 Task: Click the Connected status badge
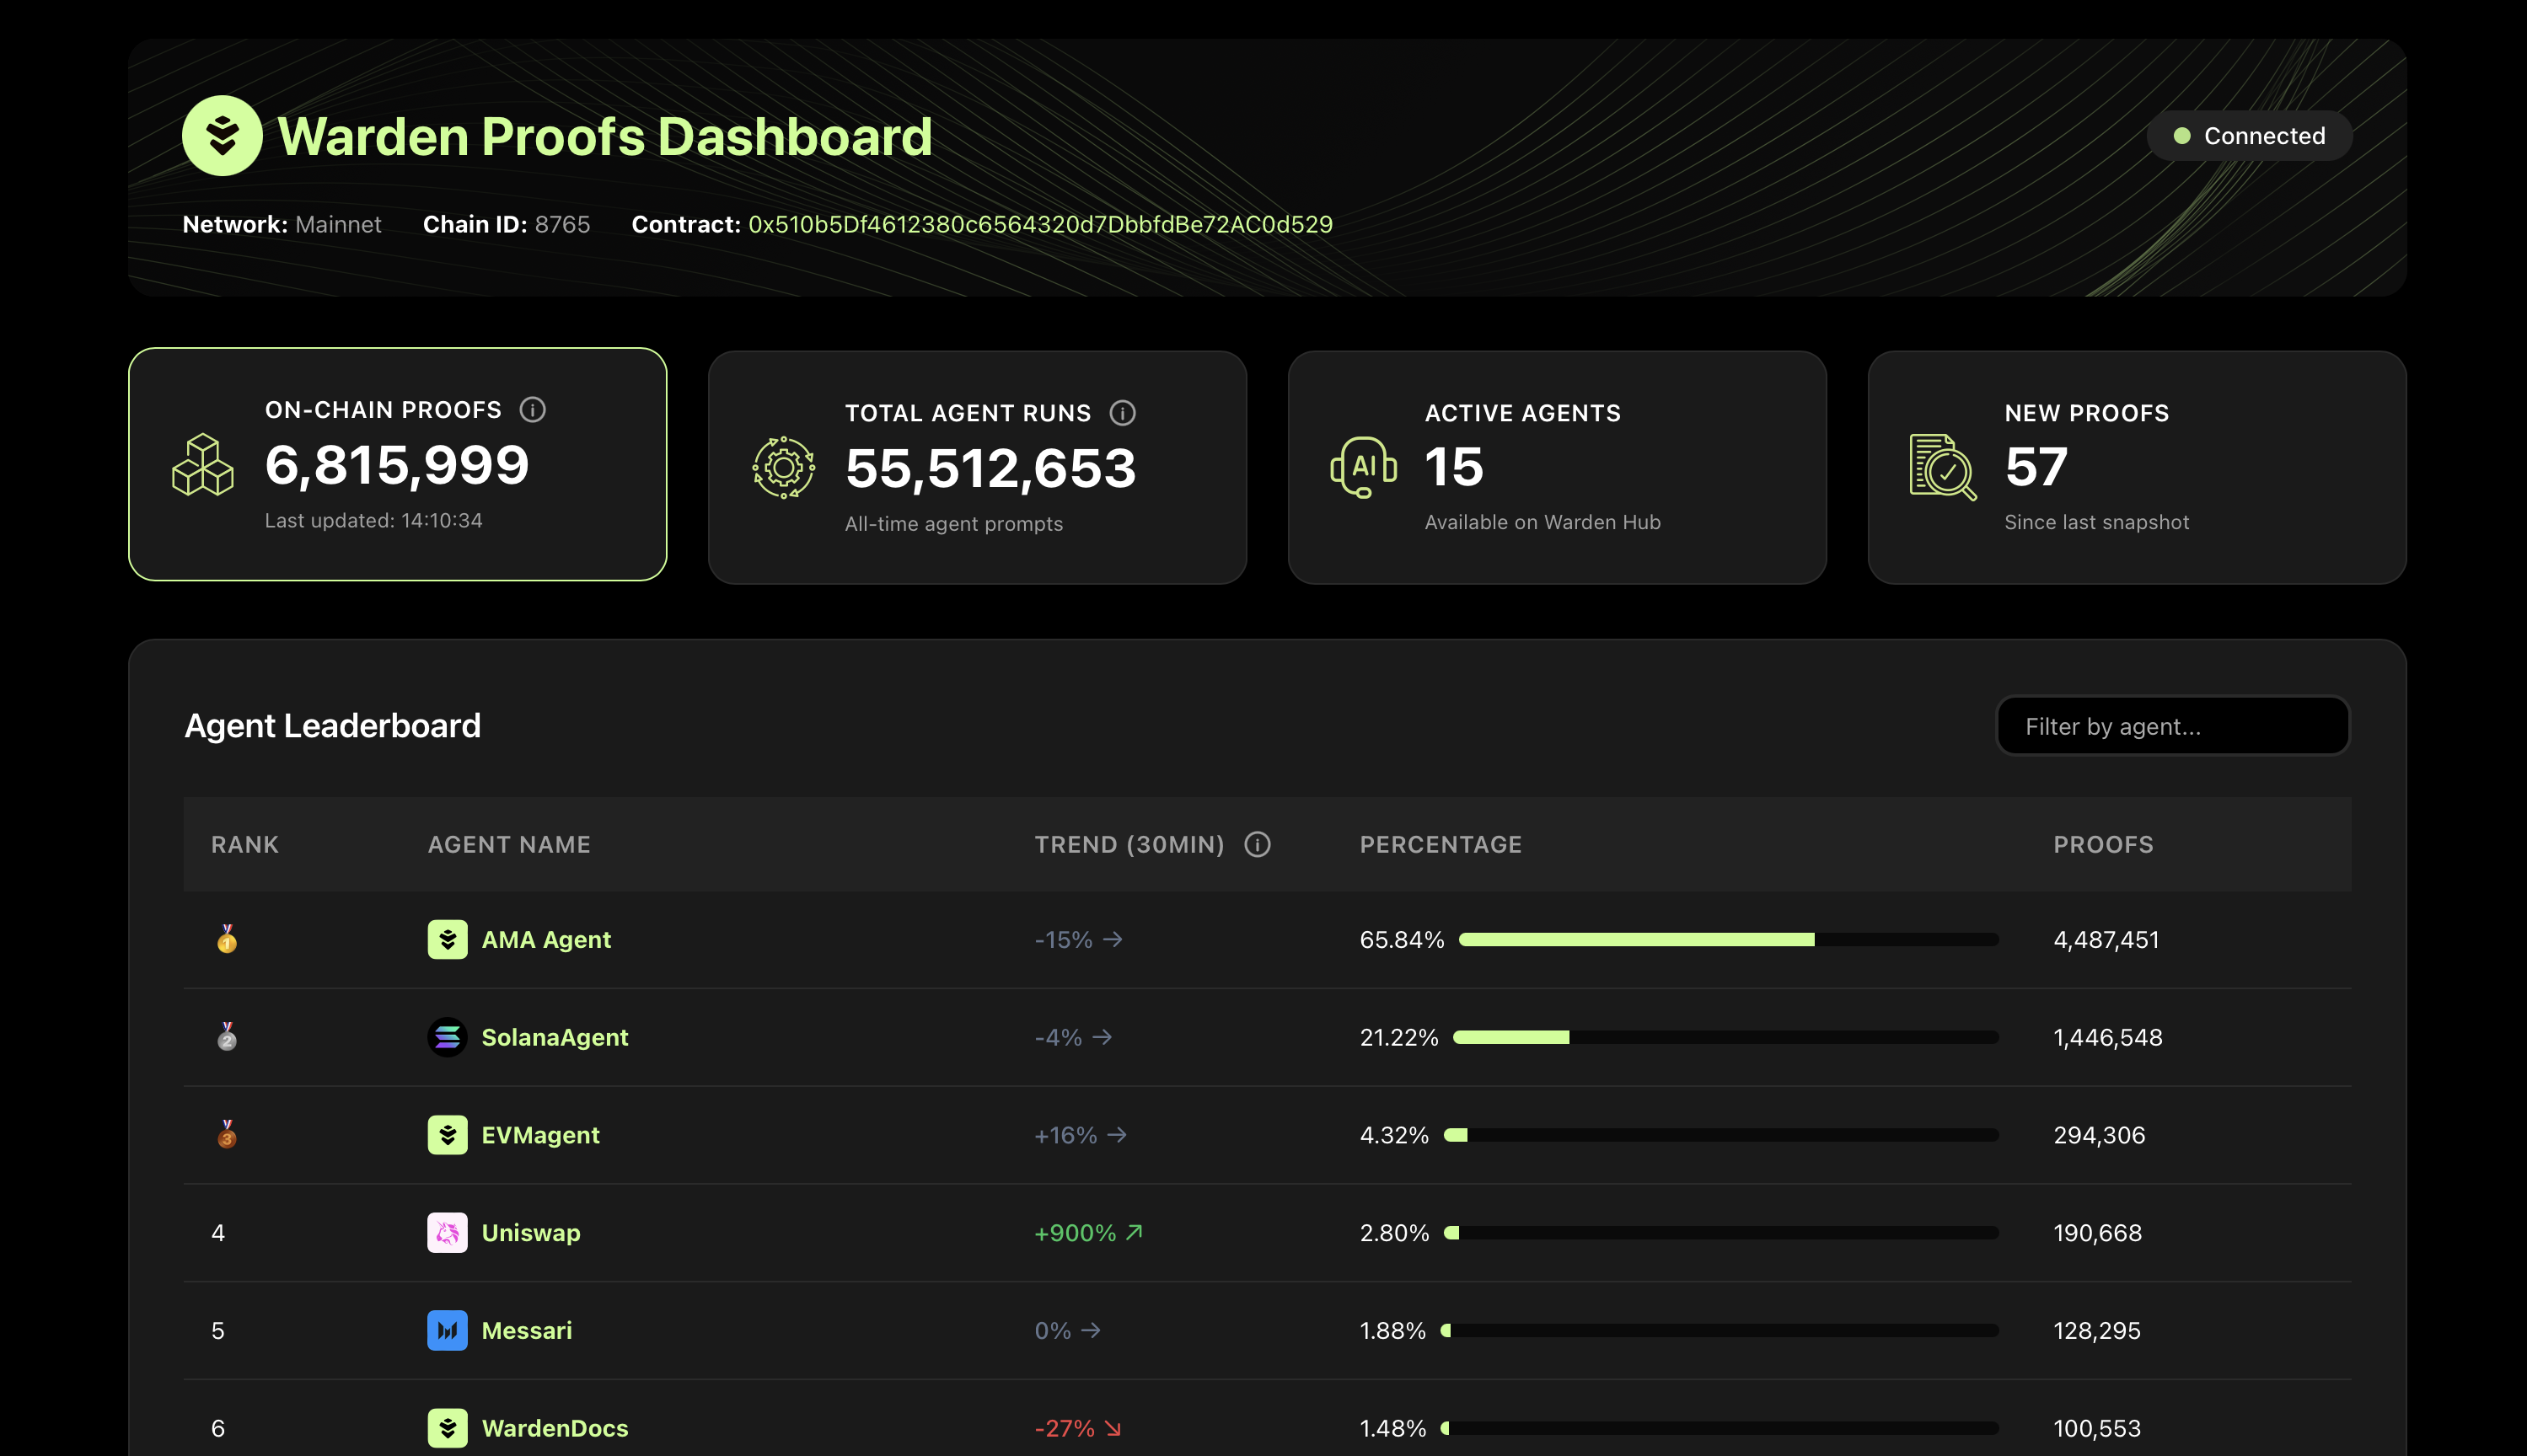click(2249, 136)
